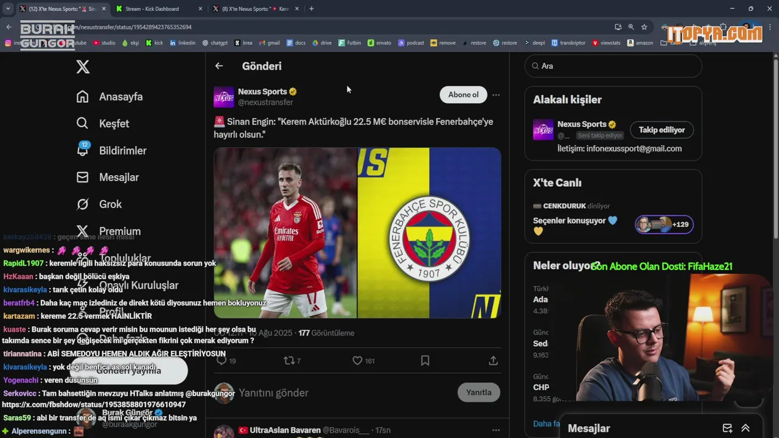Open Mesajlar in the left sidebar
This screenshot has width=779, height=438.
(x=108, y=177)
